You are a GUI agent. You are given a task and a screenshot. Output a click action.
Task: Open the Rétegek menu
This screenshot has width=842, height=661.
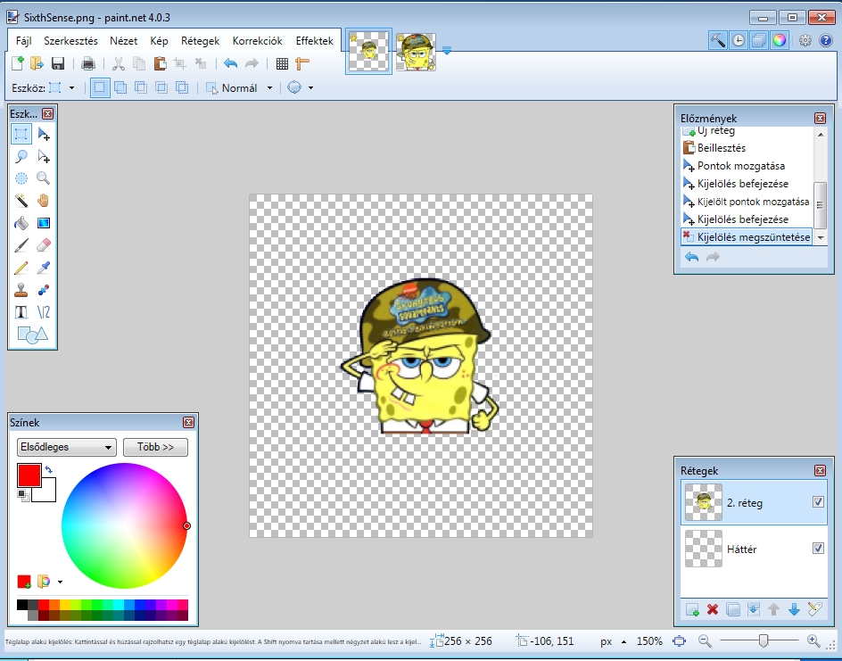pos(201,41)
